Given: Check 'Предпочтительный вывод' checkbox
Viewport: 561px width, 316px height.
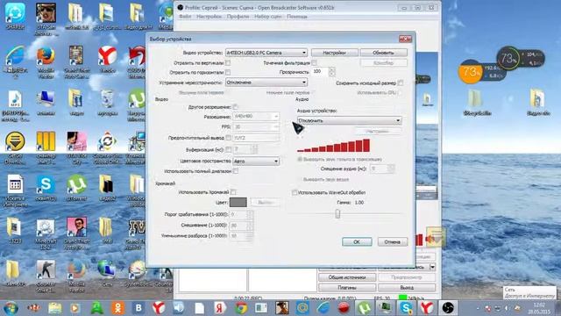Looking at the screenshot, I should click(228, 138).
